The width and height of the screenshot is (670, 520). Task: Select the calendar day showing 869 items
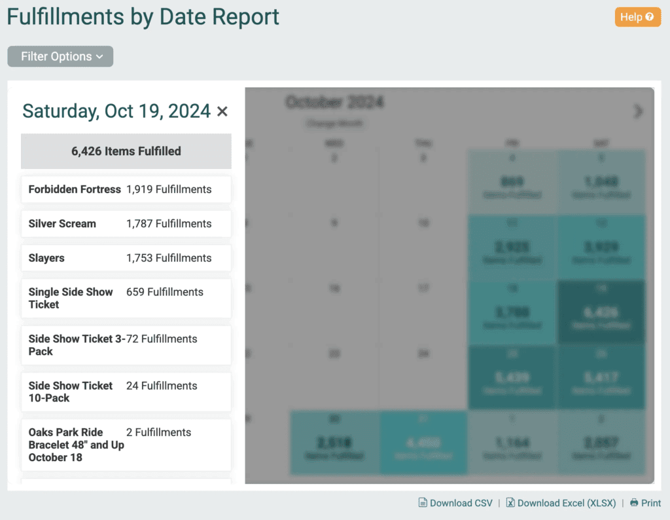pyautogui.click(x=512, y=183)
